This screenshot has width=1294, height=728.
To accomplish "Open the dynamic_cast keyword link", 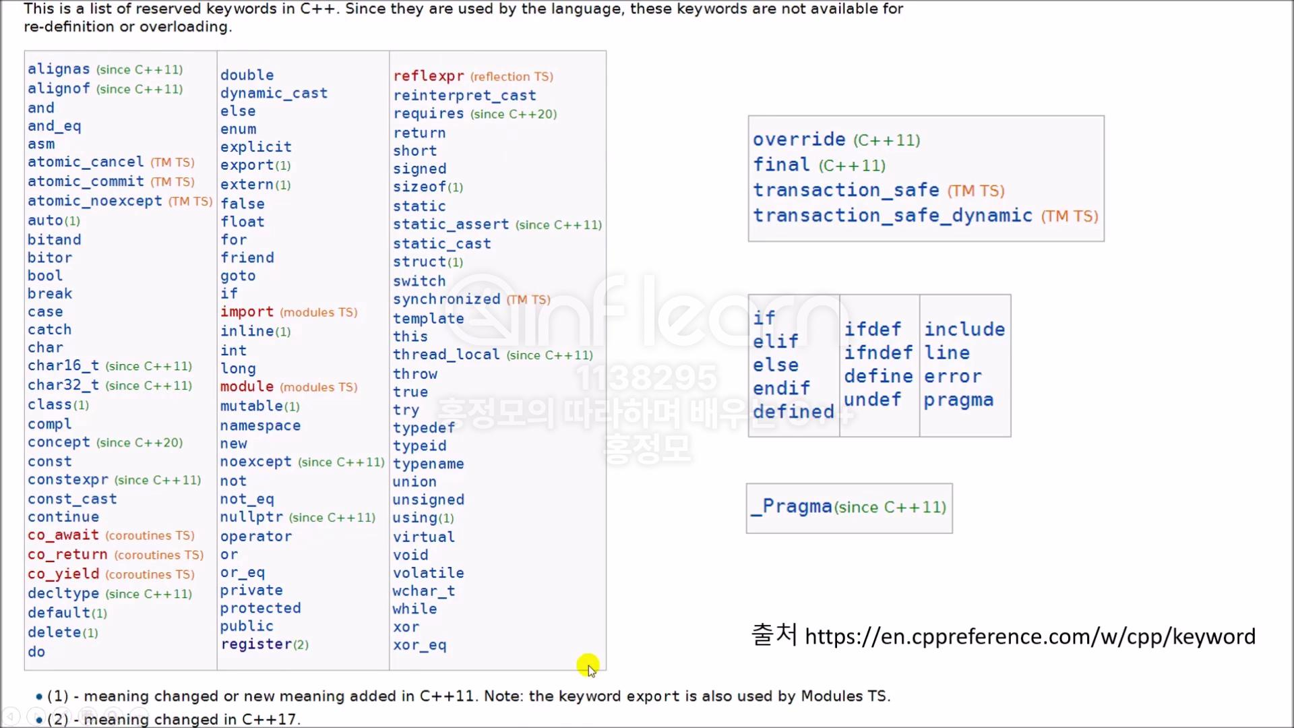I will tap(274, 93).
